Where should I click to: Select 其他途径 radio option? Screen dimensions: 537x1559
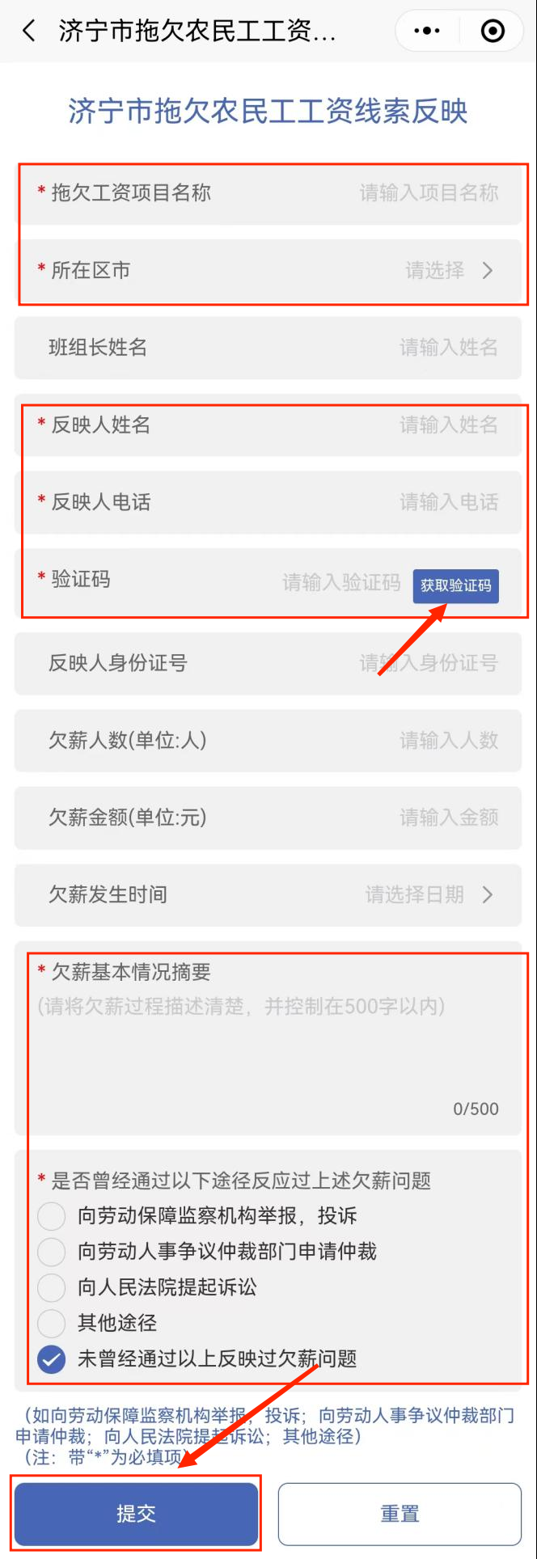pyautogui.click(x=52, y=1323)
